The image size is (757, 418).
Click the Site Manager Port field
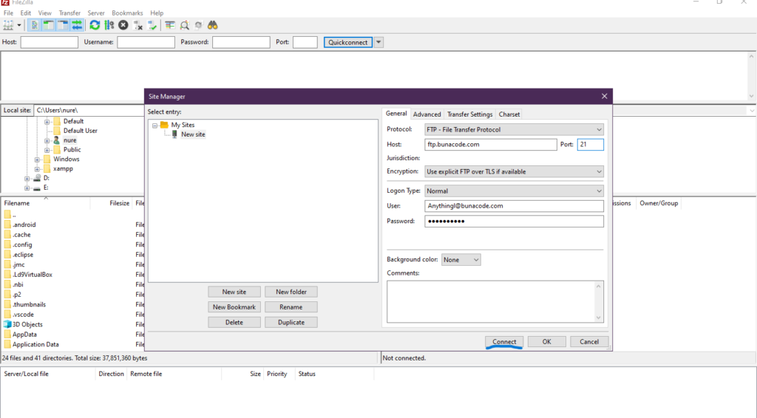tap(591, 144)
